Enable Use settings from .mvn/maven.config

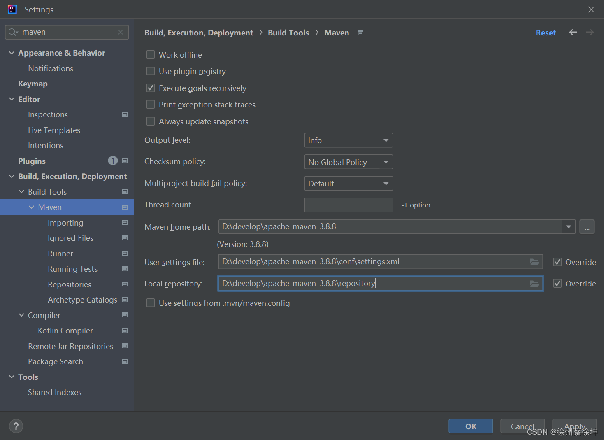151,303
